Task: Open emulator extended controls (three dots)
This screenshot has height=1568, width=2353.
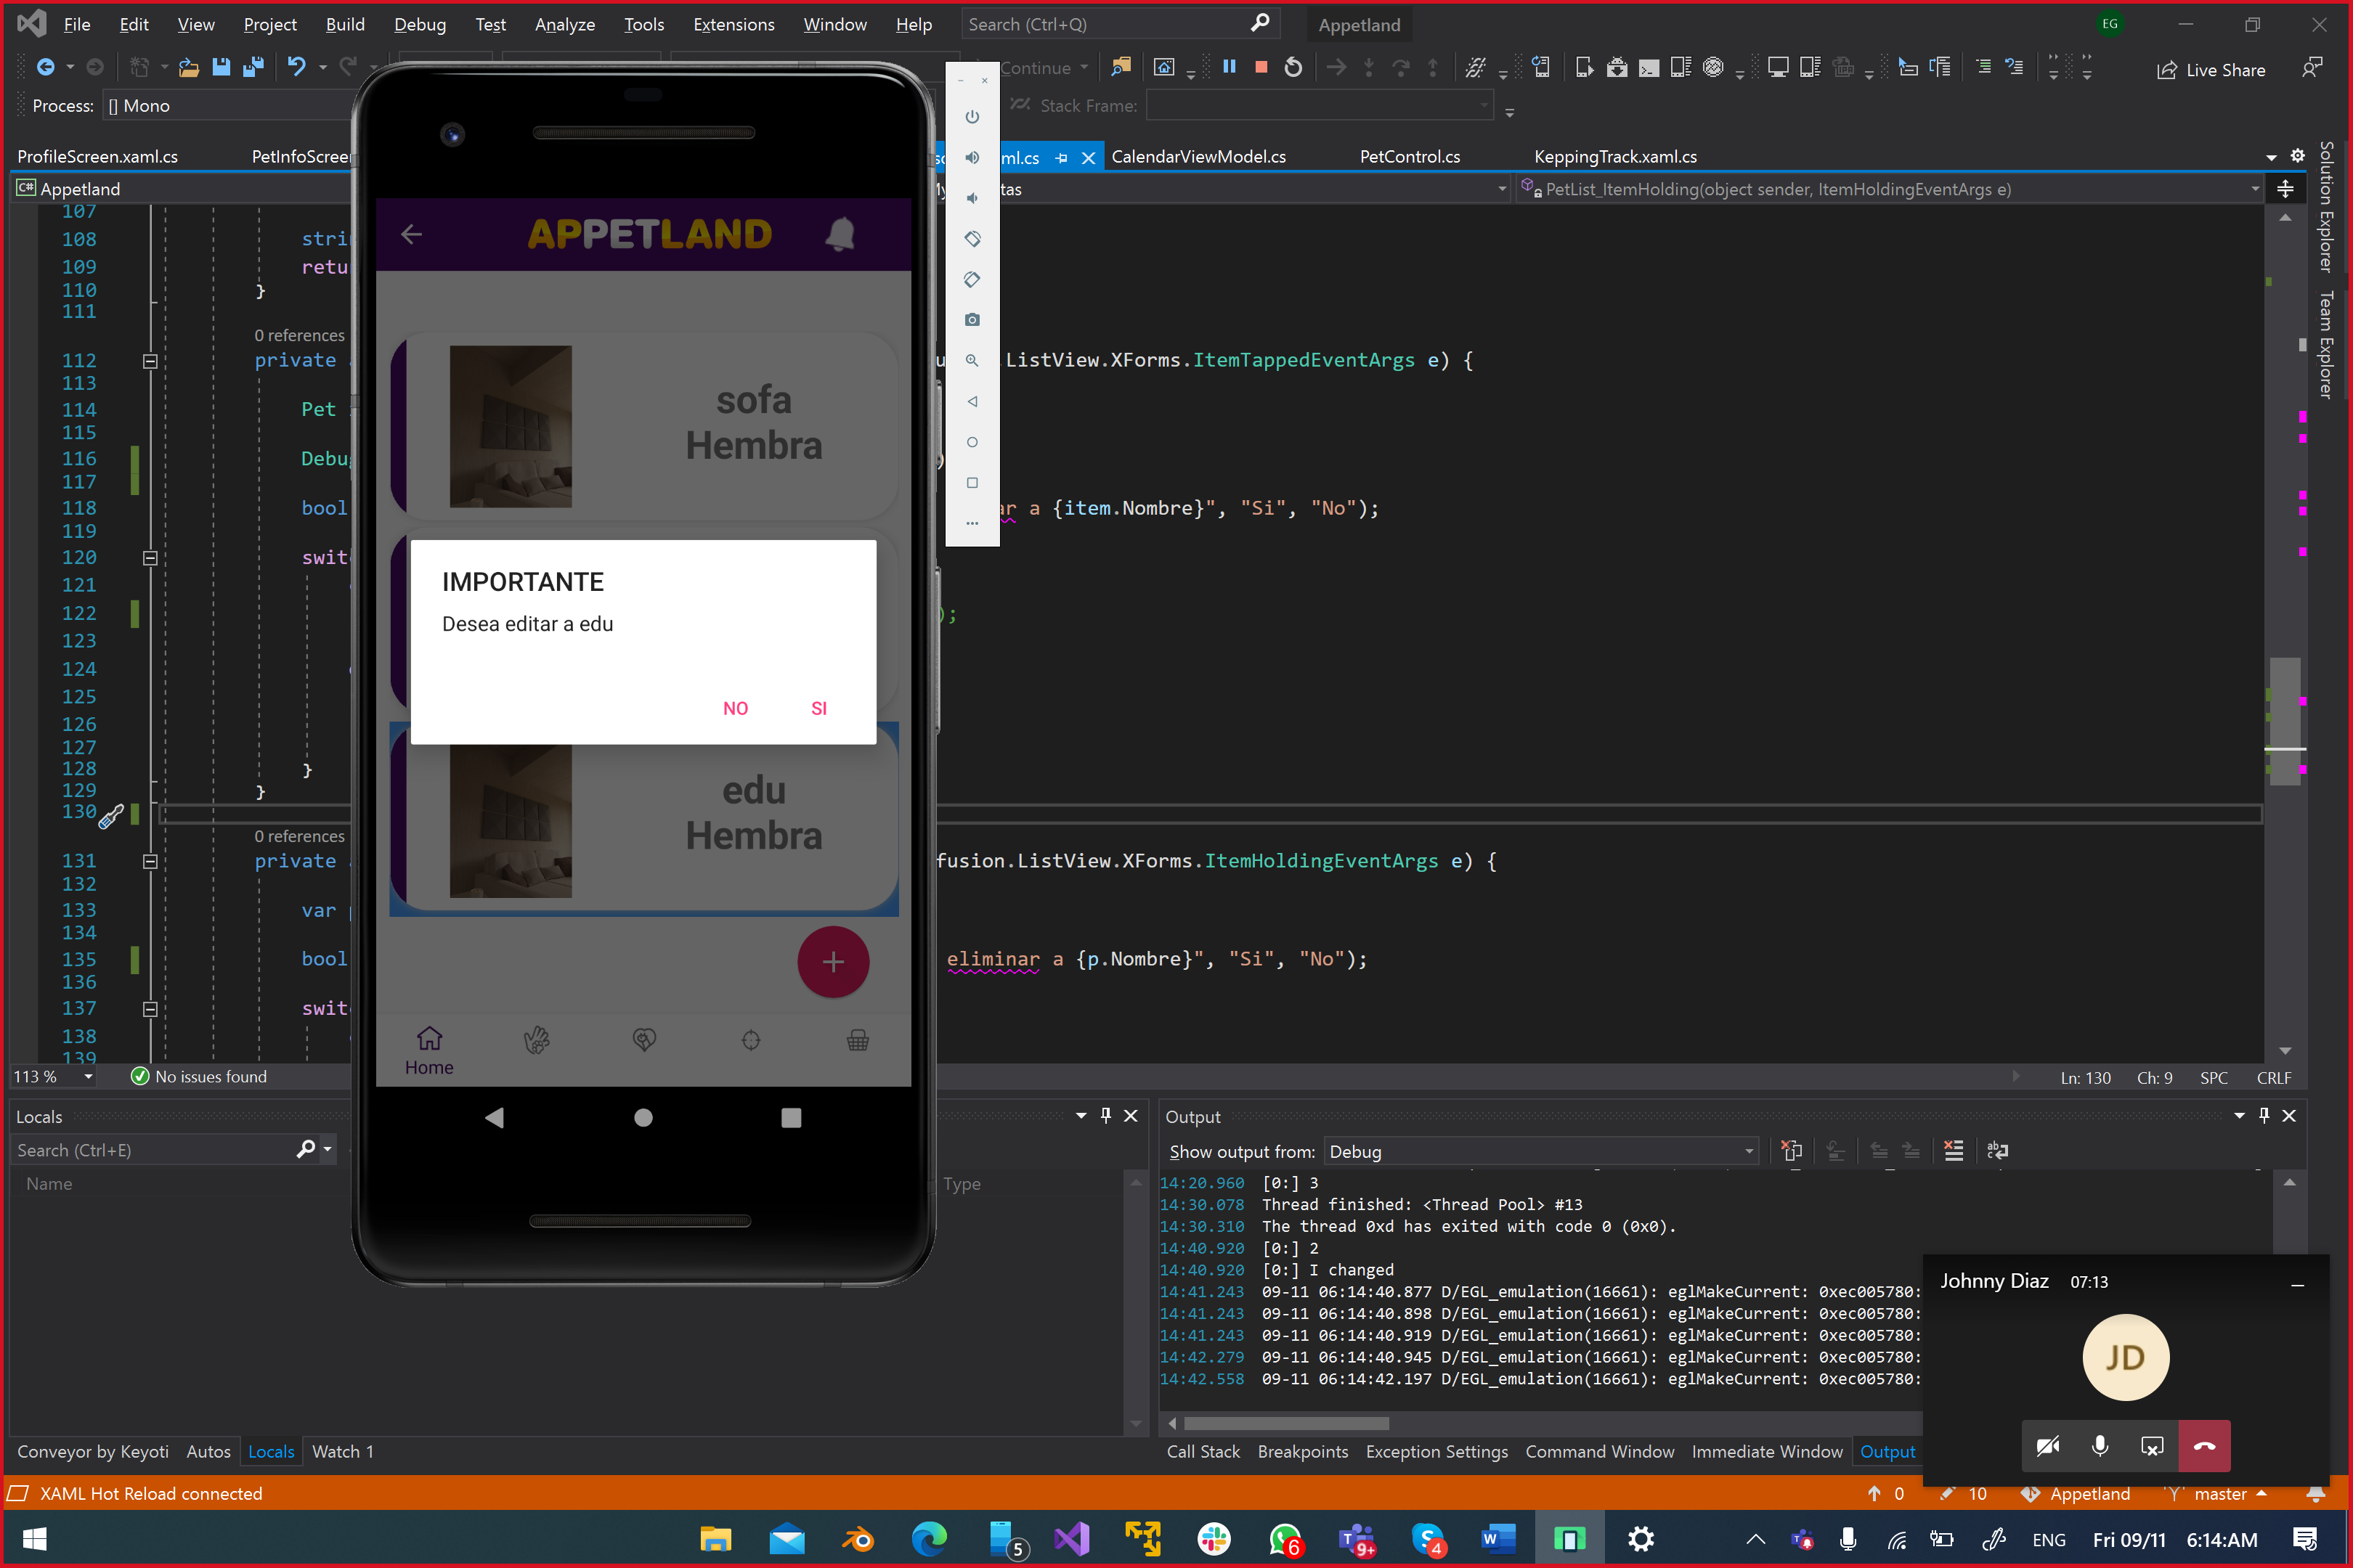Action: click(x=972, y=523)
